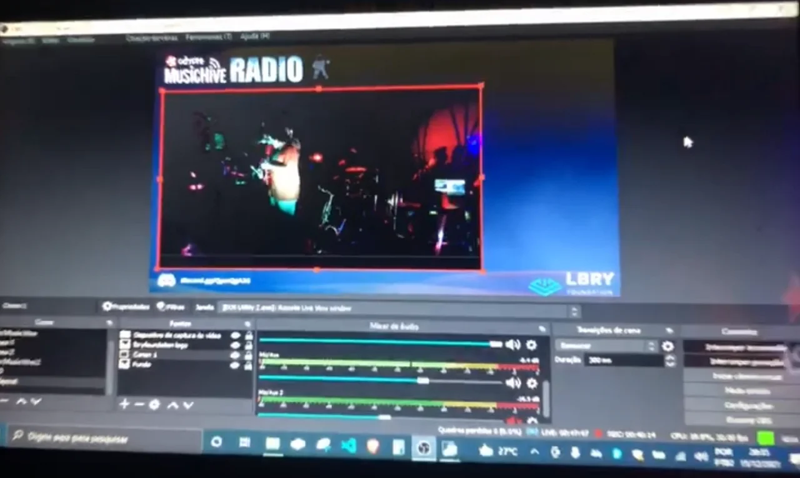Click Interromper transmissão button
Image resolution: width=800 pixels, height=478 pixels.
pyautogui.click(x=736, y=347)
